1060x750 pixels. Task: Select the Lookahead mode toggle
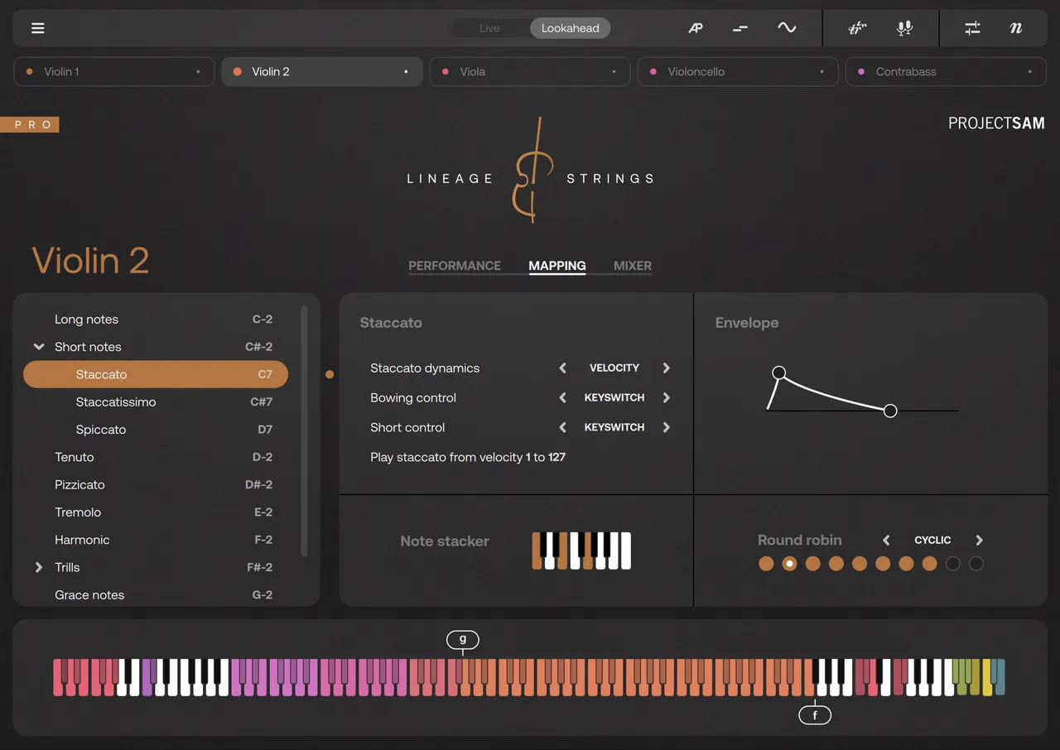(x=570, y=28)
